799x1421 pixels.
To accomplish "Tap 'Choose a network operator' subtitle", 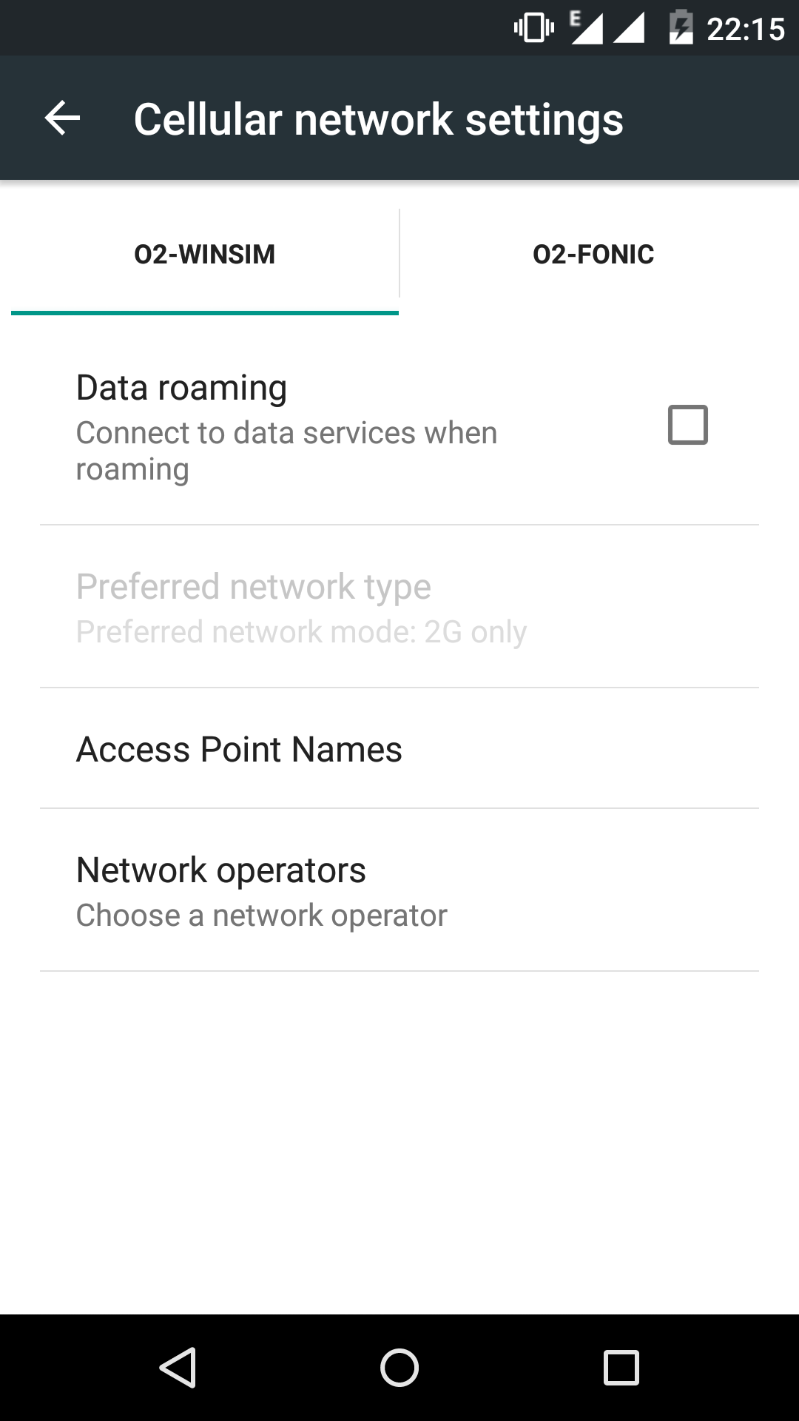I will (261, 916).
